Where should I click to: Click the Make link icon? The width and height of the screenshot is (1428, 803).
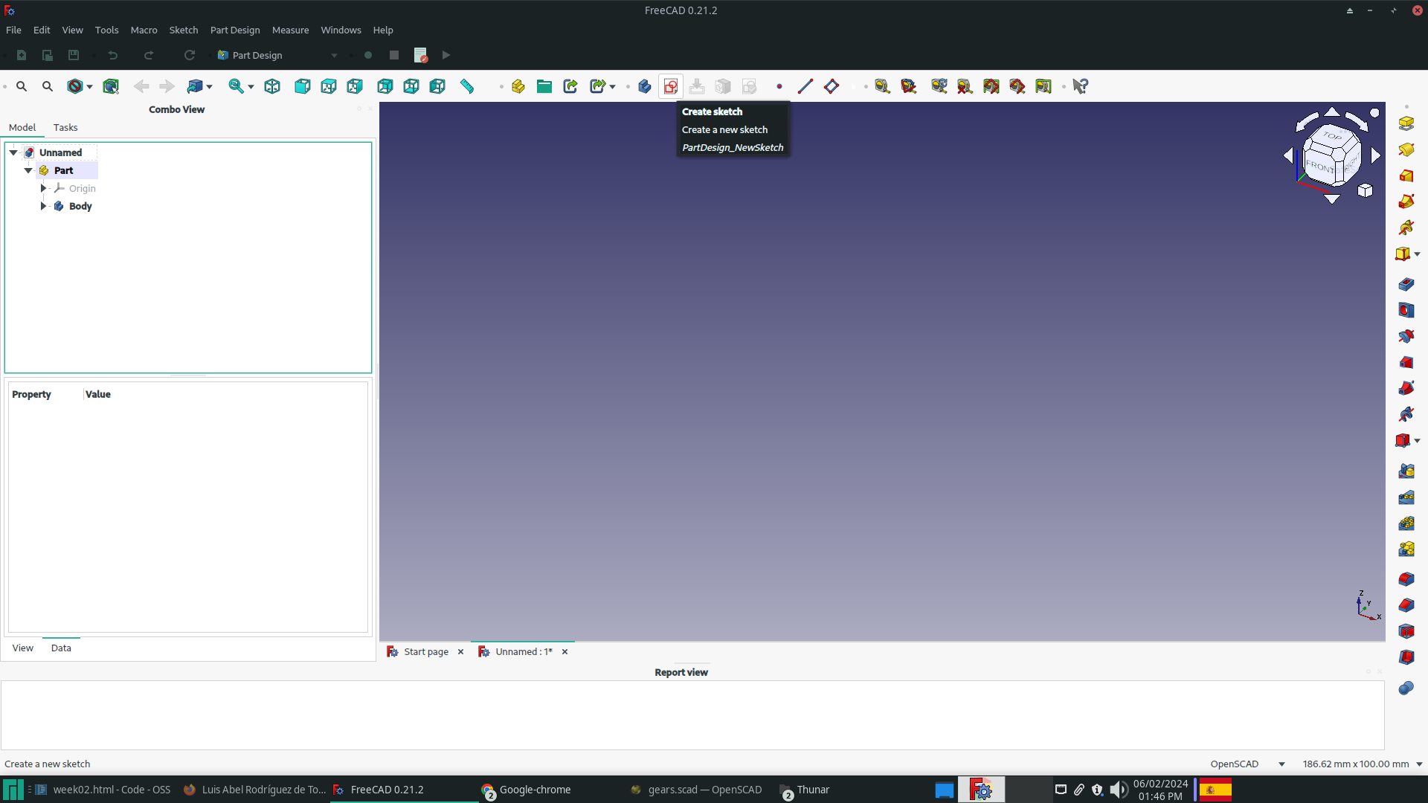coord(570,86)
